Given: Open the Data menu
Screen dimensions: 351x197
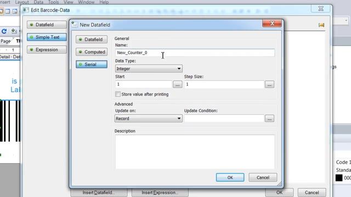Looking at the screenshot, I should (x=38, y=2).
